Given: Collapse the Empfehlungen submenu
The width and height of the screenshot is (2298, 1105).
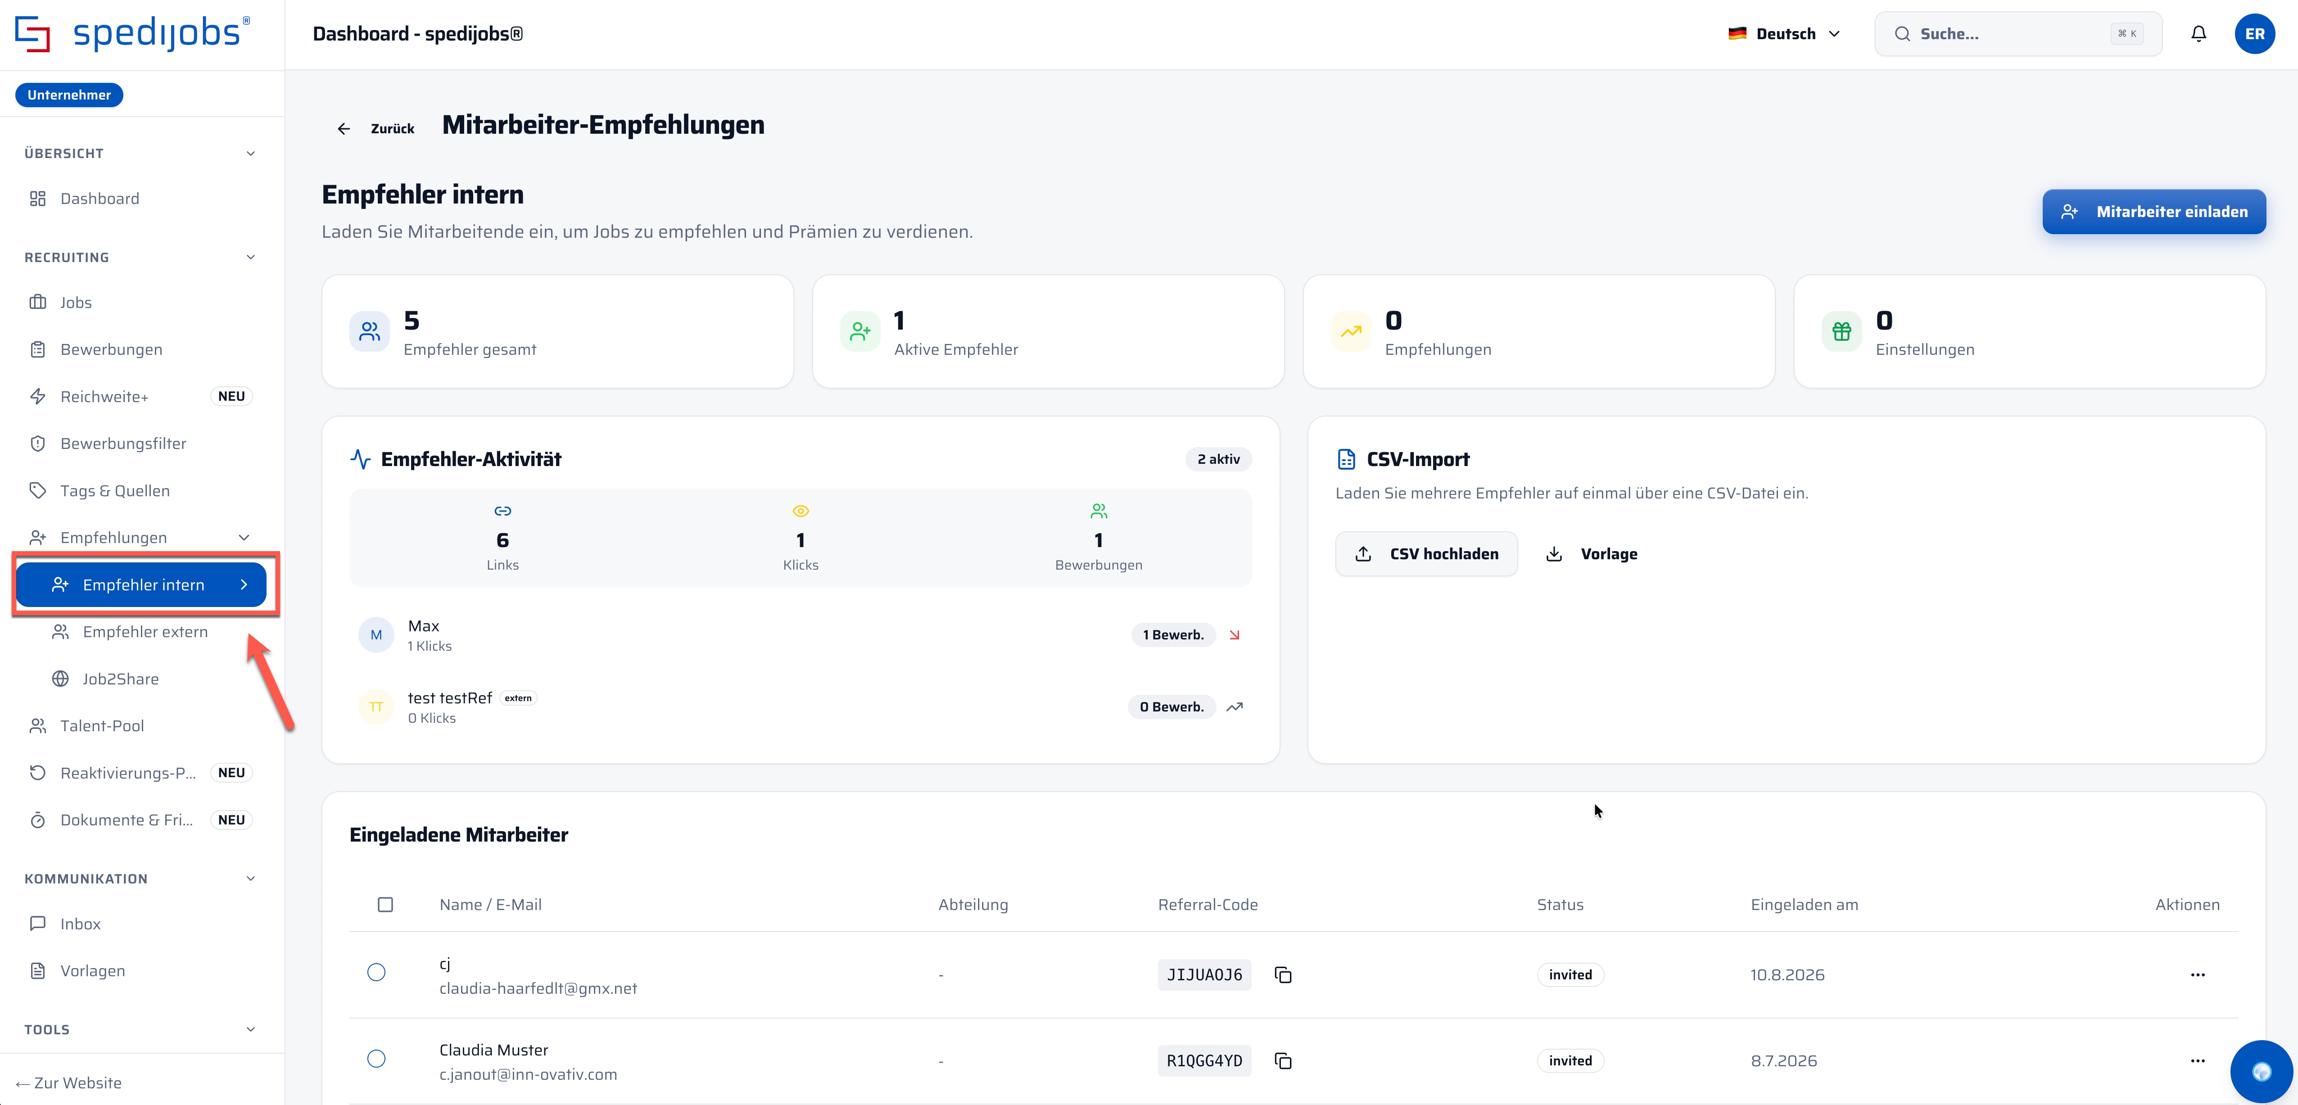Looking at the screenshot, I should tap(244, 538).
